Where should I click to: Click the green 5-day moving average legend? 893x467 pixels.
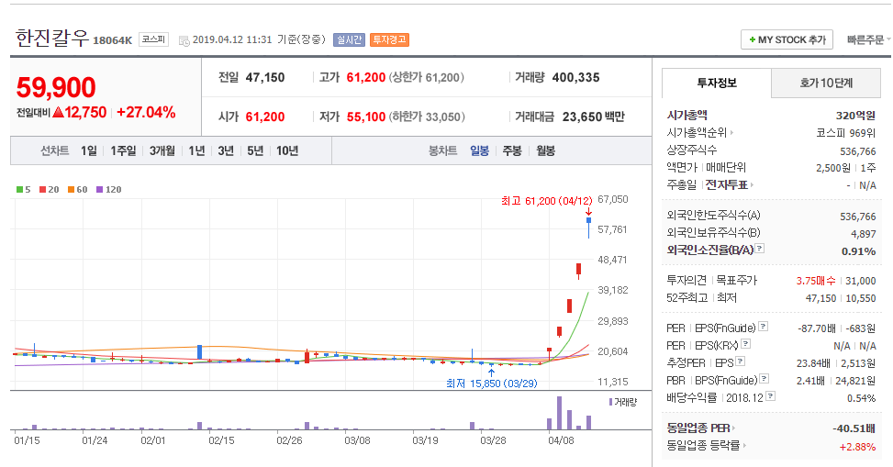pyautogui.click(x=23, y=190)
